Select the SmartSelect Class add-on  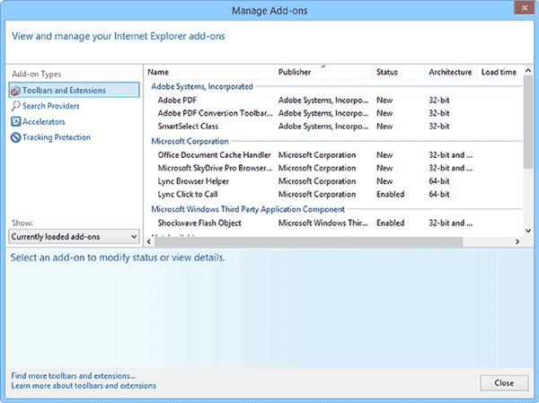click(x=188, y=127)
